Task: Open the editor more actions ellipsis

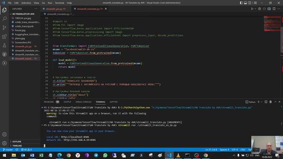Action: 279,9
